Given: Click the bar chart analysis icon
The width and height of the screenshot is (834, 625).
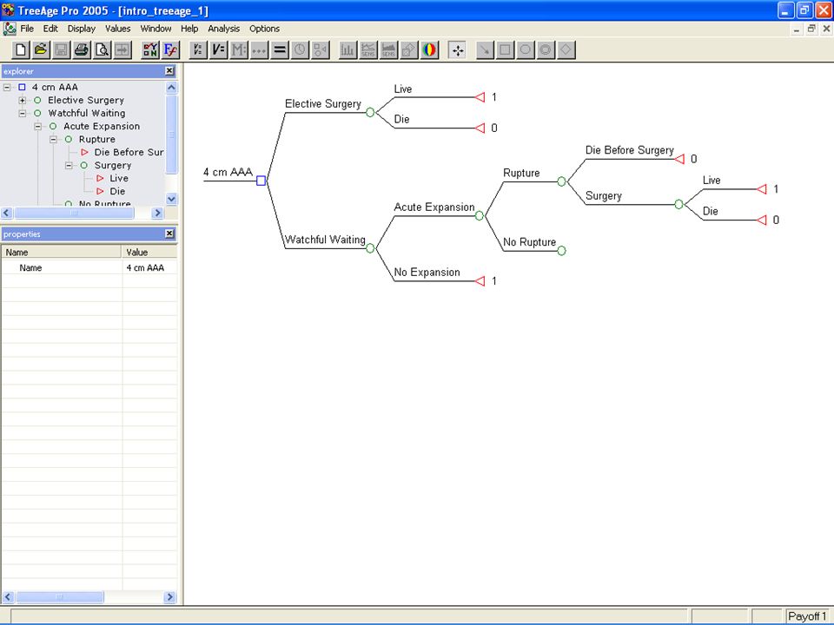Looking at the screenshot, I should pyautogui.click(x=347, y=50).
